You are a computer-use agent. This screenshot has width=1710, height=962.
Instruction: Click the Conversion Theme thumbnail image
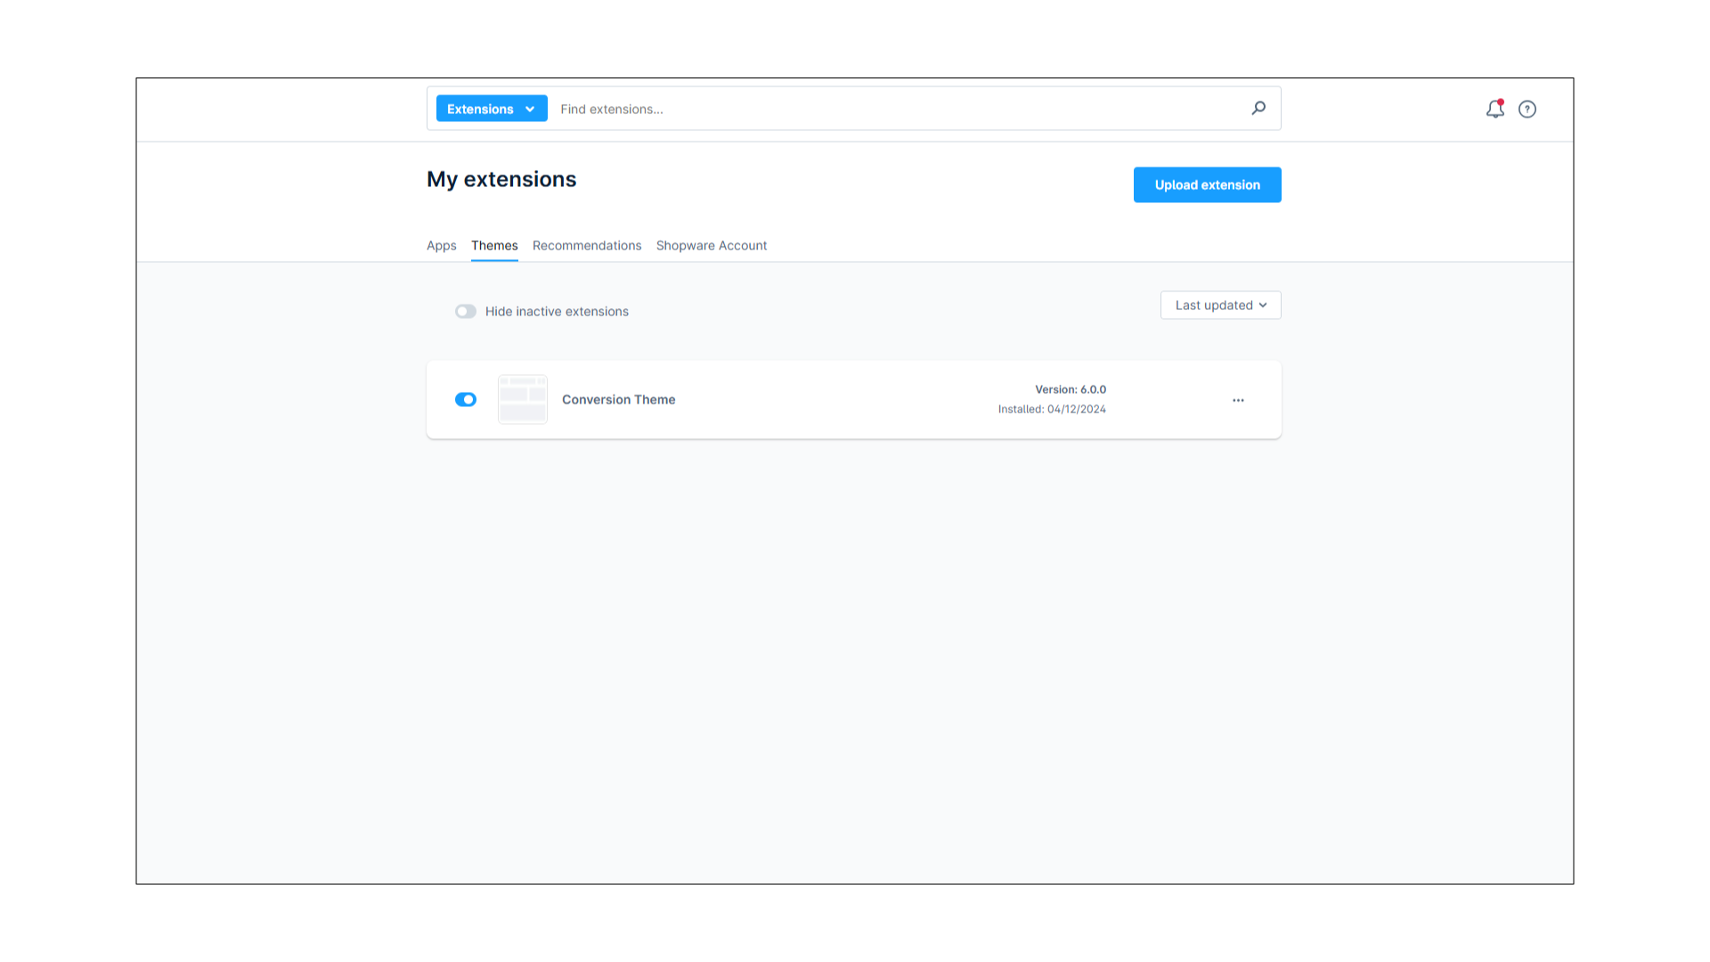(523, 399)
